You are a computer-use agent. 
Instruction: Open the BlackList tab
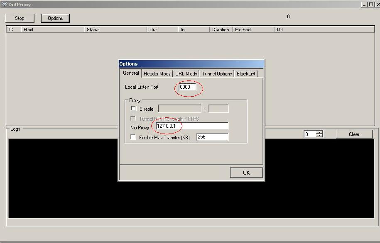(246, 73)
